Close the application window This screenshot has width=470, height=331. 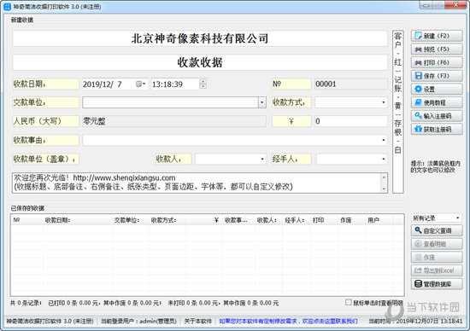(455, 5)
